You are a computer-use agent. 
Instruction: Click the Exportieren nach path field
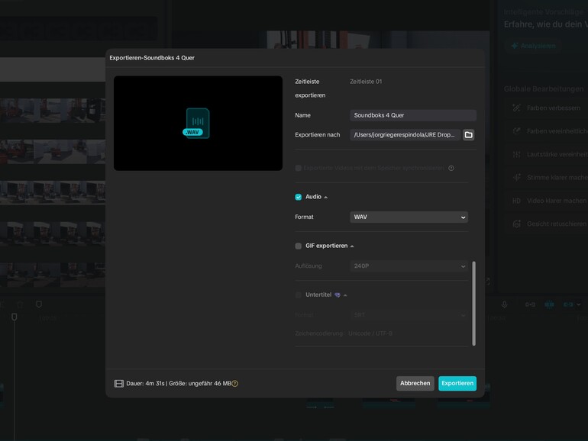coord(405,135)
